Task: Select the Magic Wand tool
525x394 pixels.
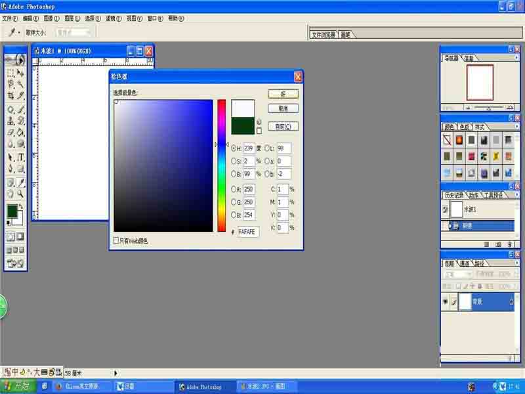Action: 20,84
